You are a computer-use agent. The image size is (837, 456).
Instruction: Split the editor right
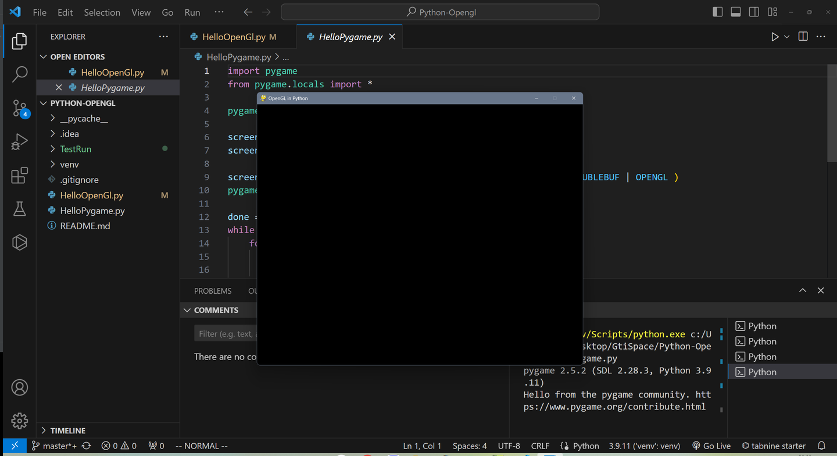pyautogui.click(x=803, y=37)
